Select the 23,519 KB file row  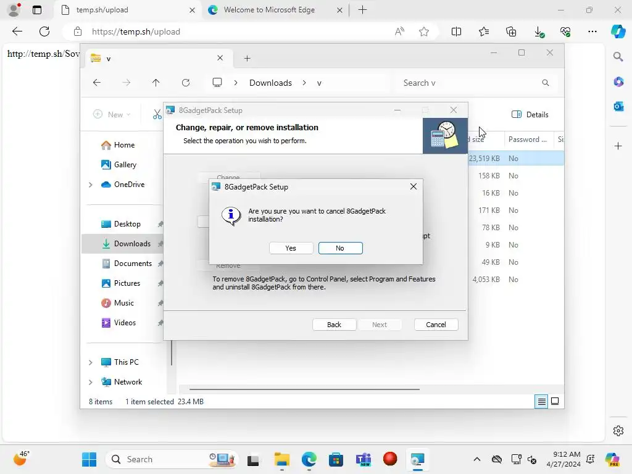click(516, 159)
